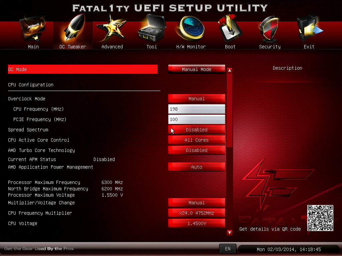Switch to the Advanced tab label
The width and height of the screenshot is (342, 256).
(x=112, y=47)
